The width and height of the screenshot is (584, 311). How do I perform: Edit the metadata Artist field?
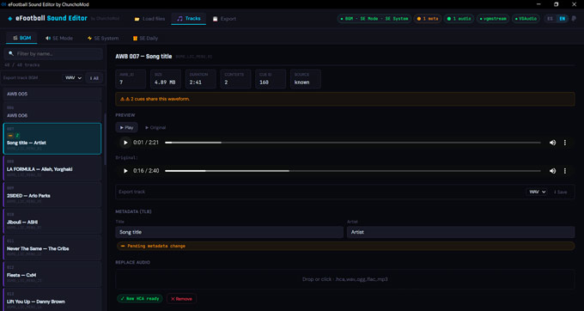(x=460, y=232)
